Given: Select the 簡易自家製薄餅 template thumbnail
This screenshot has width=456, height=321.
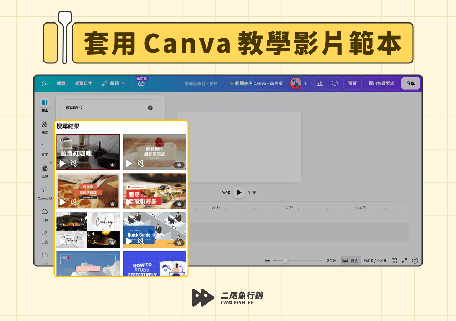Looking at the screenshot, I should click(155, 191).
